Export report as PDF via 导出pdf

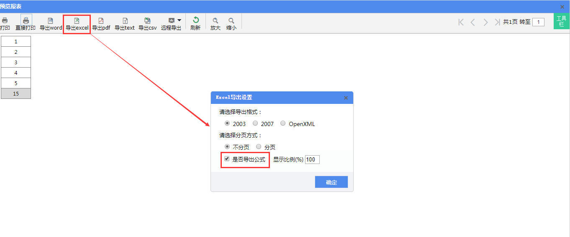pos(101,20)
